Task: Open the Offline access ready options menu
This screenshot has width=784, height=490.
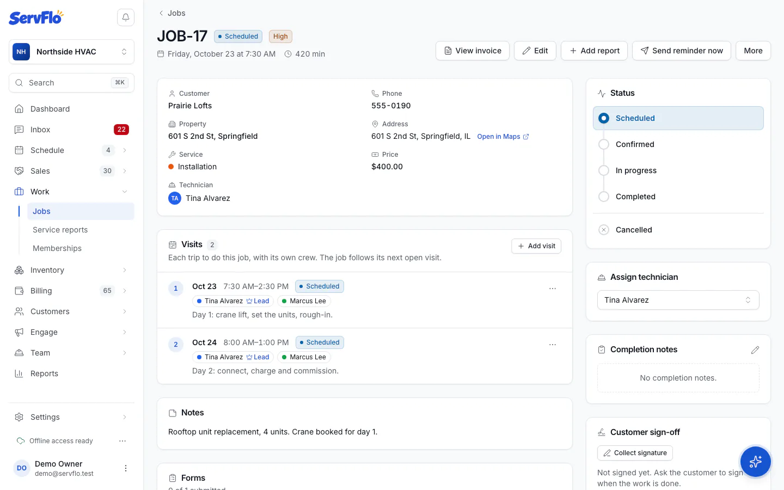Action: pos(122,441)
